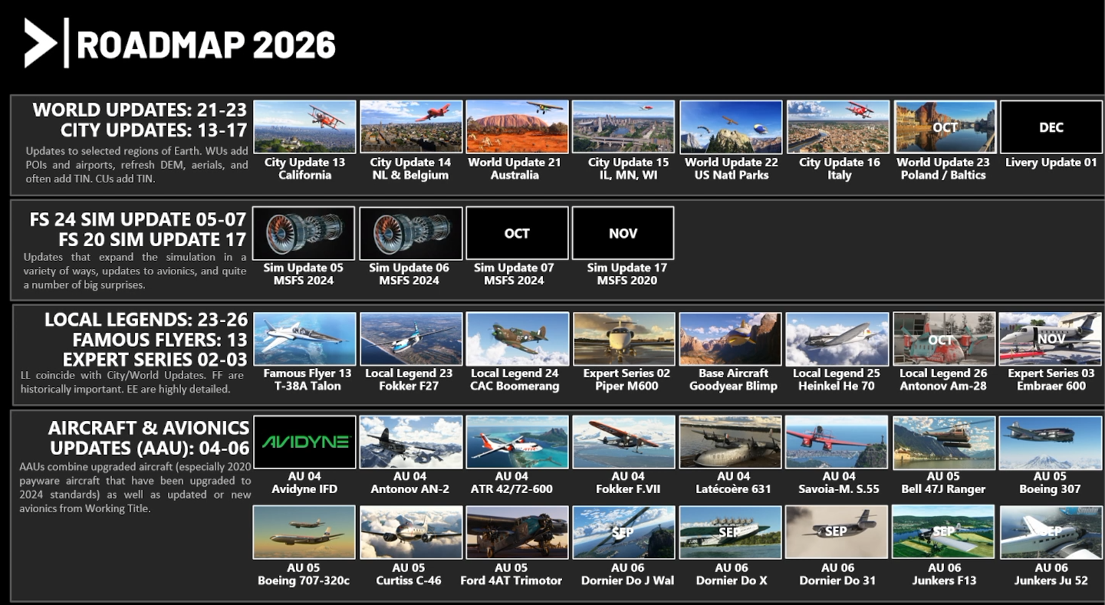
Task: Click the NOV Sim Update 17 tile
Action: point(623,232)
